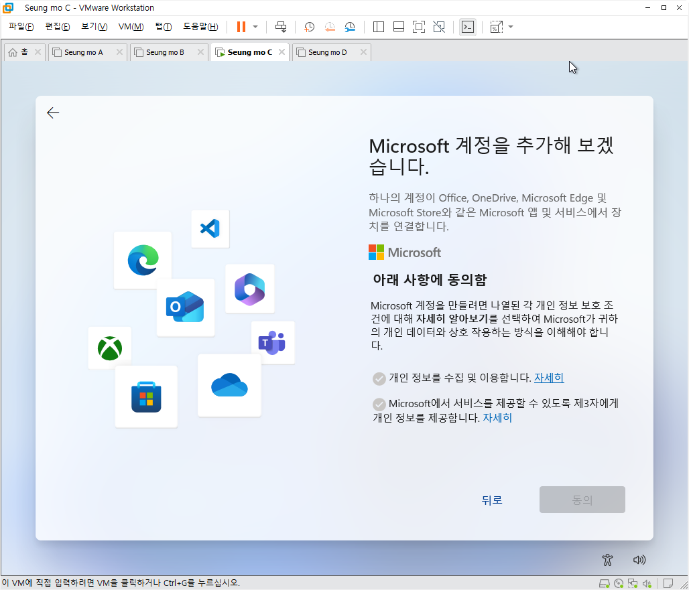Click the VMware Workstation title bar logo
689x590 pixels.
(8, 7)
